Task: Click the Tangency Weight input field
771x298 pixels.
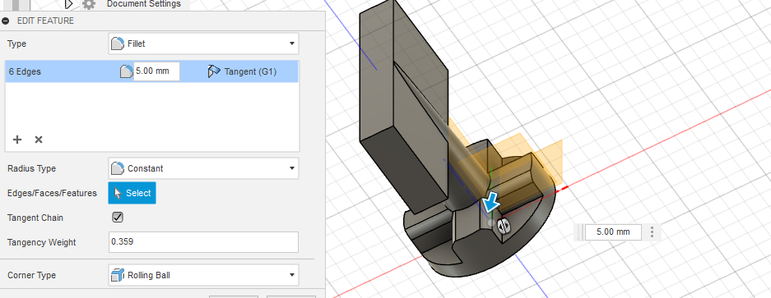Action: click(203, 242)
